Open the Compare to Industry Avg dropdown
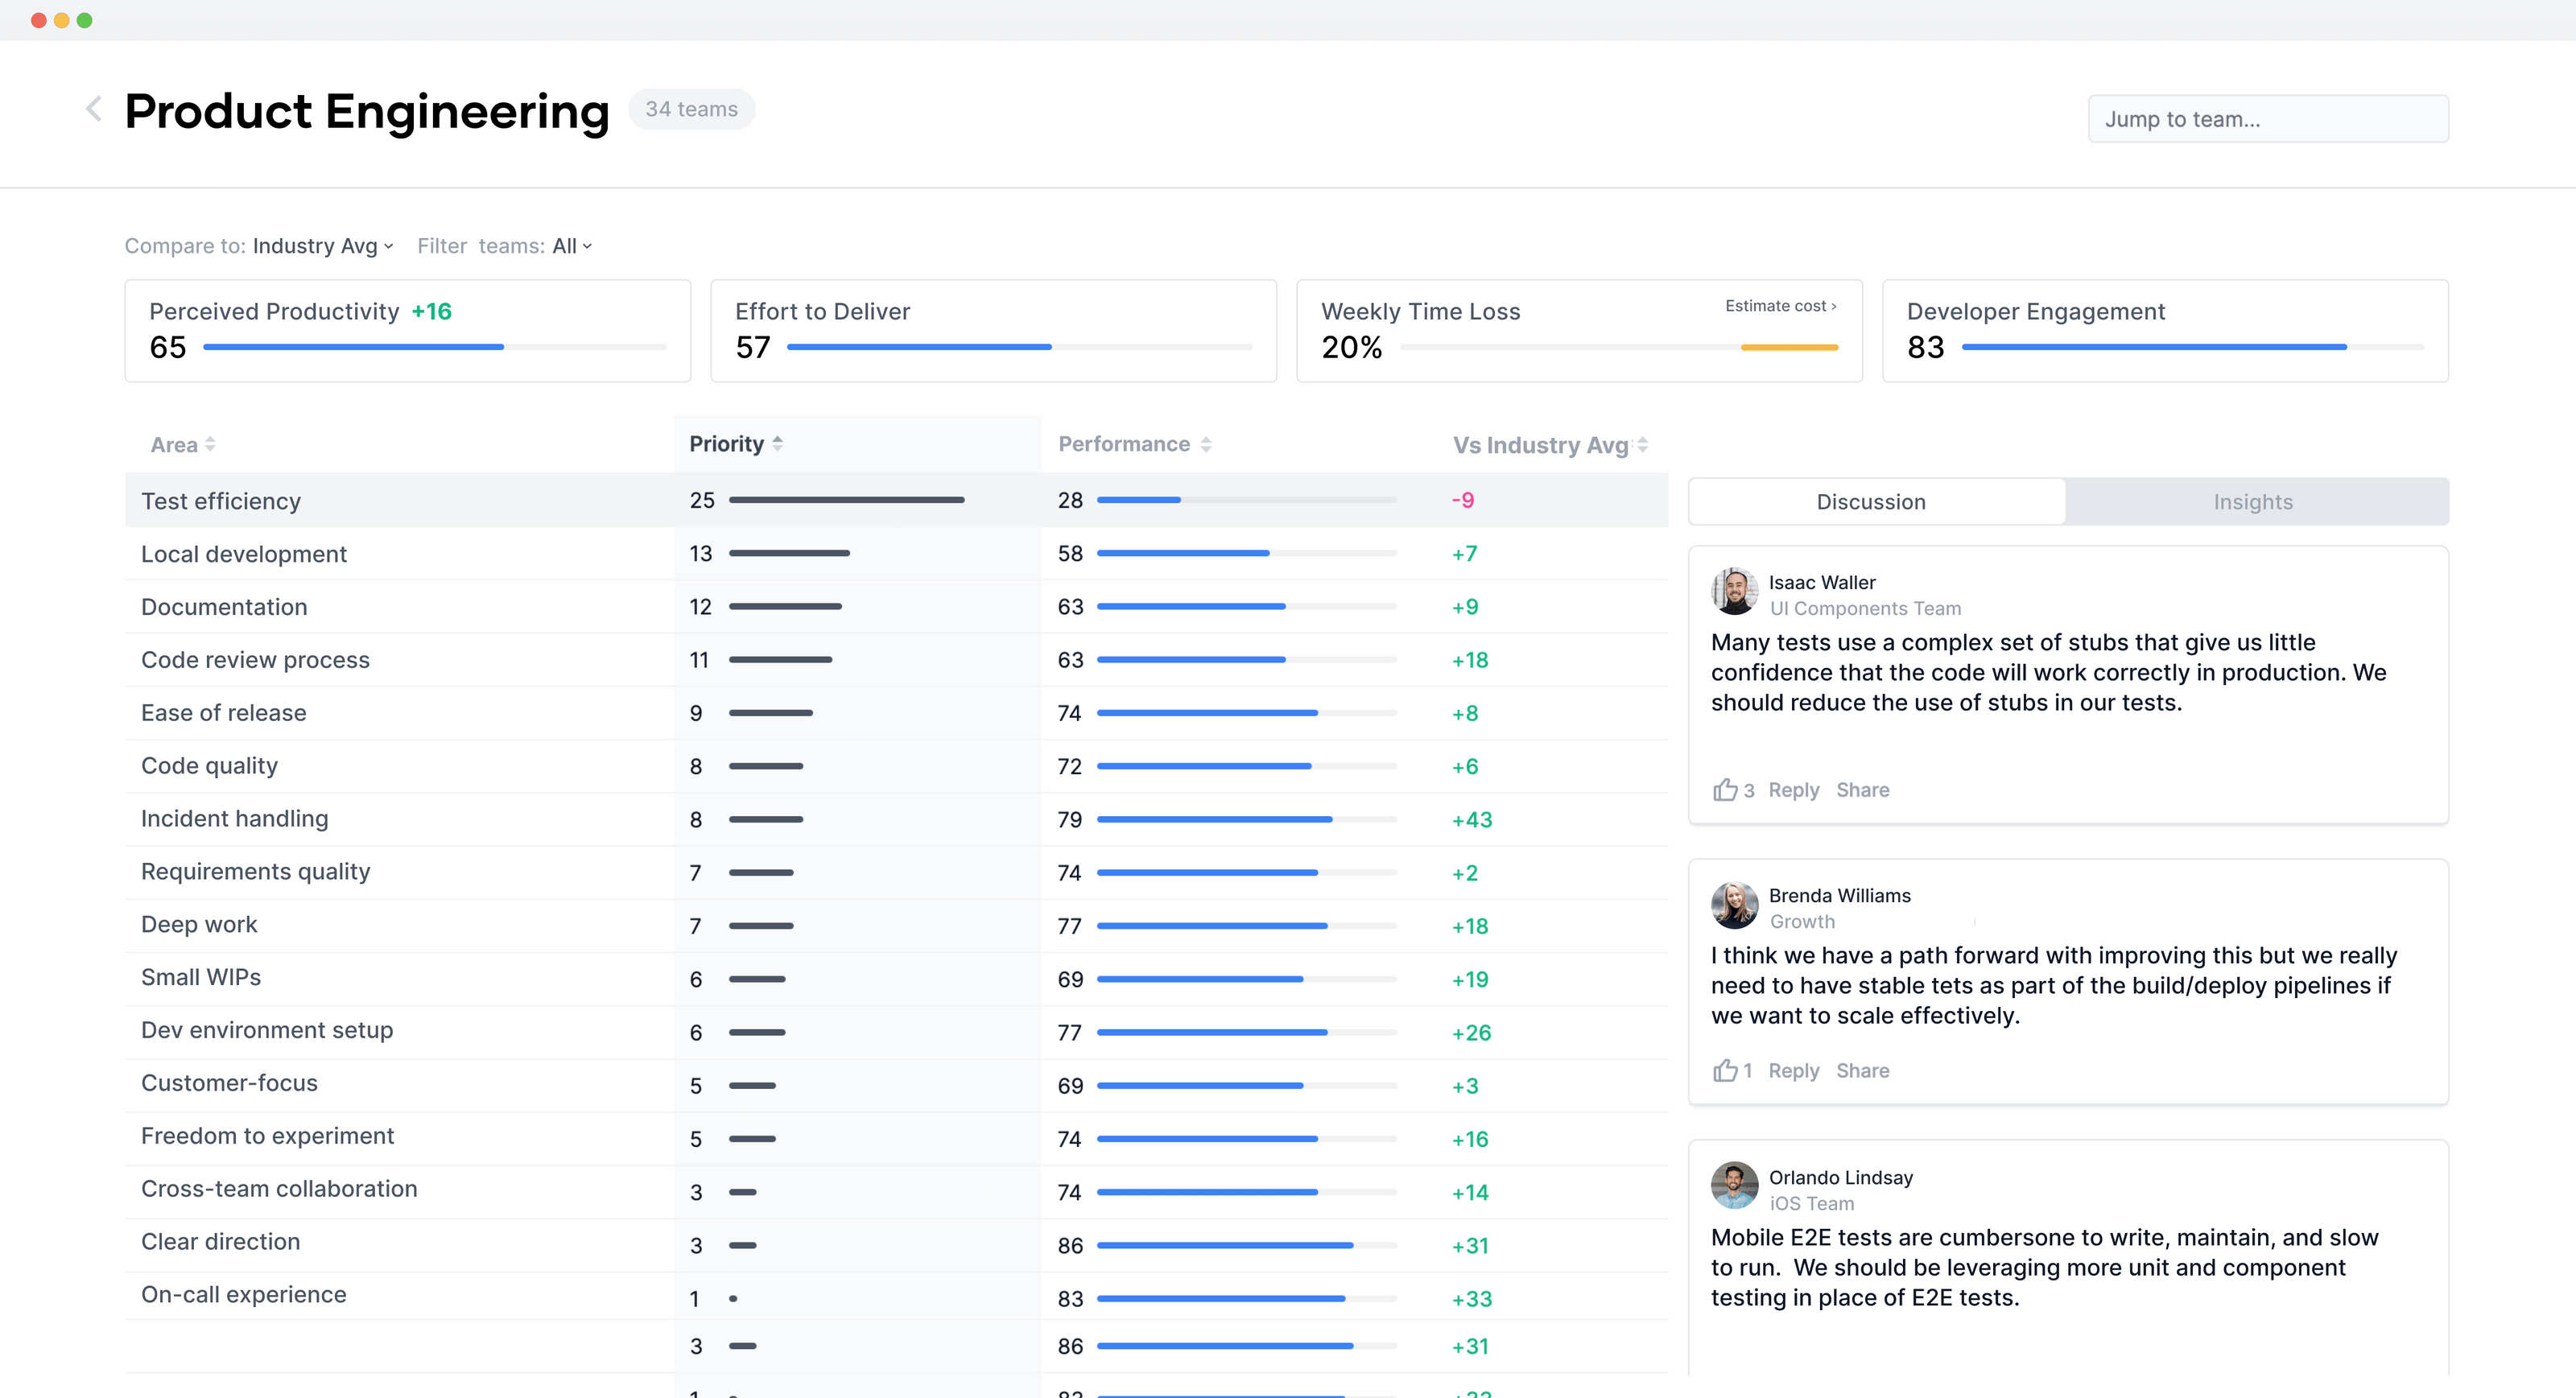The image size is (2576, 1398). (322, 245)
